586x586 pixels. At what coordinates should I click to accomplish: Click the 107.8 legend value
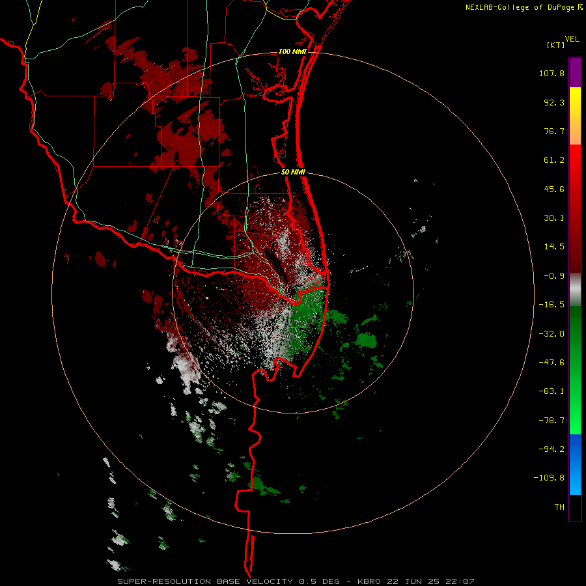[x=551, y=73]
